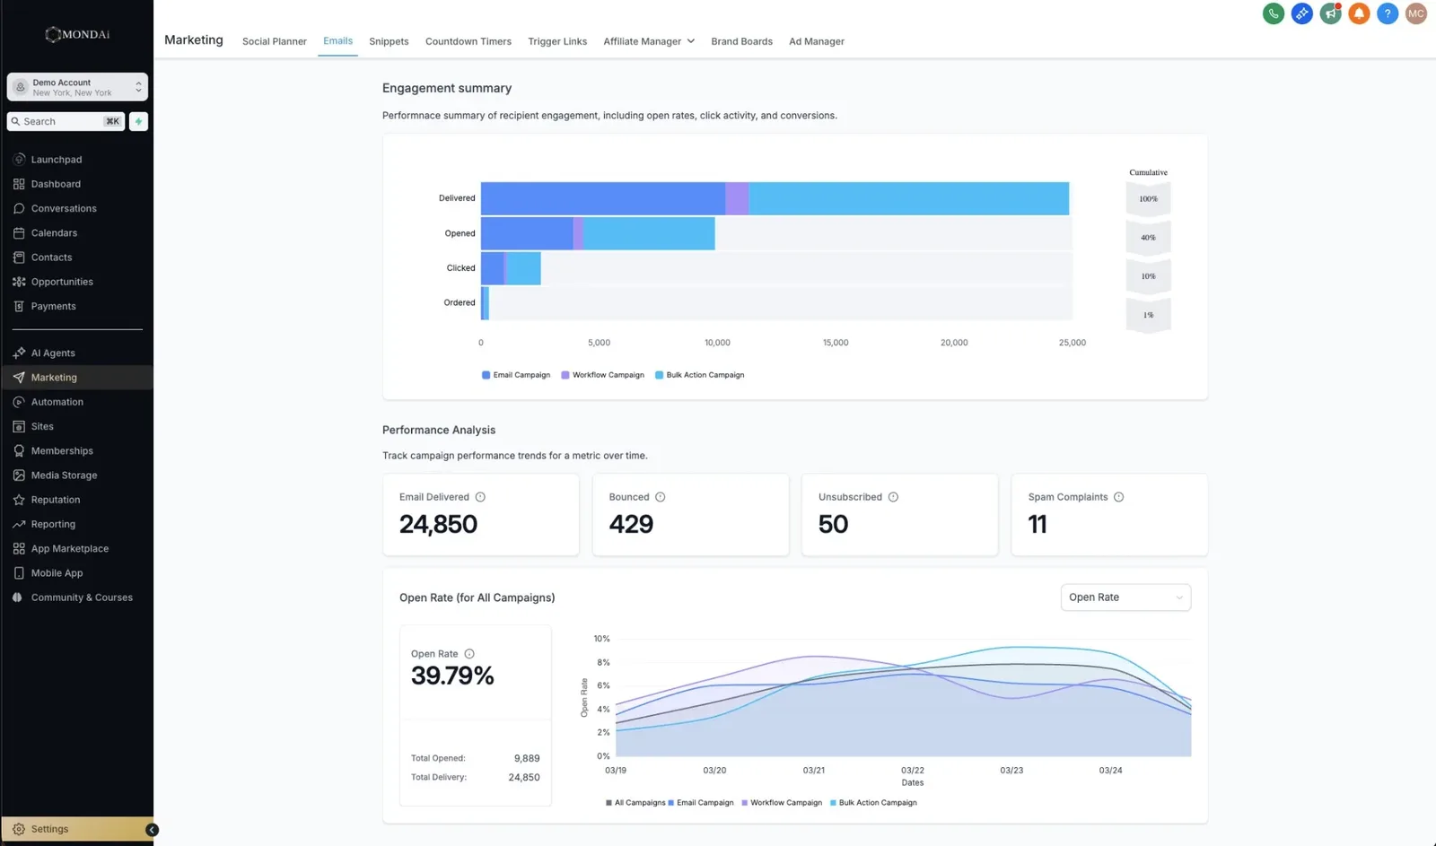Go to the Countdown Timers tab
The height and width of the screenshot is (846, 1436).
tap(468, 41)
